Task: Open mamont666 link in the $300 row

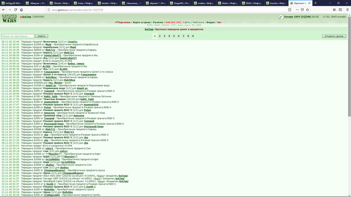Action: pyautogui.click(x=51, y=102)
